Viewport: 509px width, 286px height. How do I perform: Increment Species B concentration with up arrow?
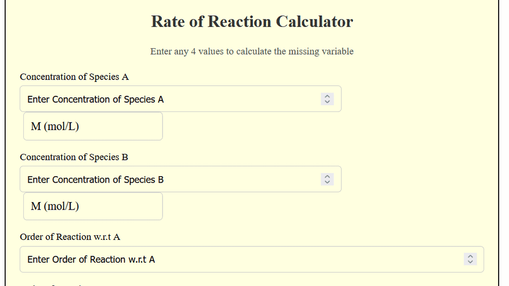click(x=327, y=176)
